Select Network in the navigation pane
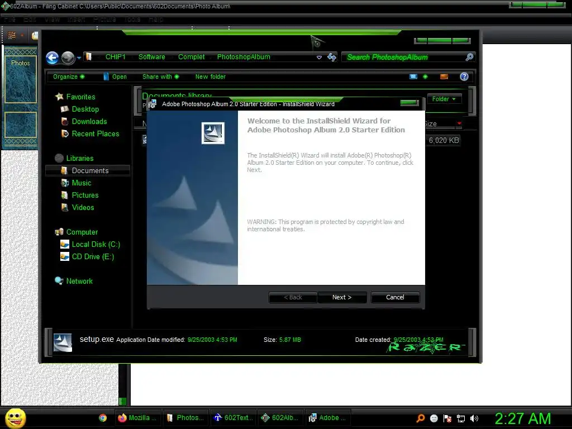The height and width of the screenshot is (429, 572). point(79,282)
